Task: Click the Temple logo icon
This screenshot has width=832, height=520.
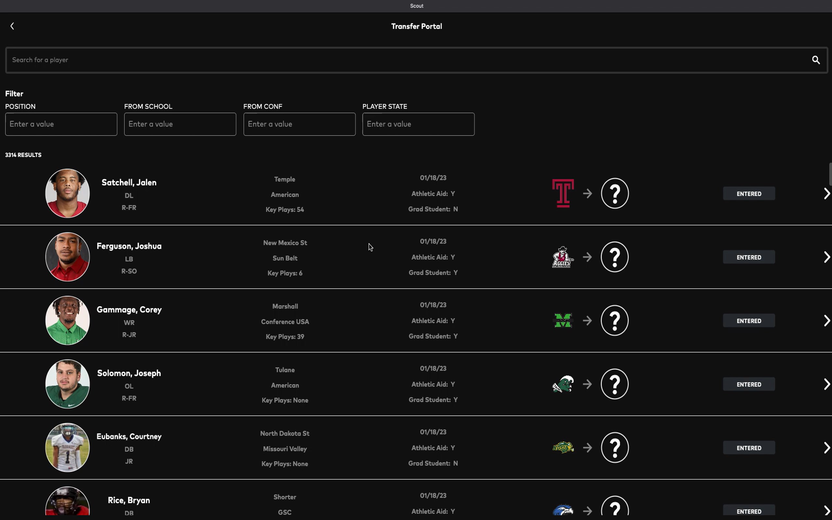Action: click(563, 193)
